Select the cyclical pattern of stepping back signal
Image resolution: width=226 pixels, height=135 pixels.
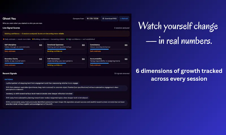coord(42,83)
